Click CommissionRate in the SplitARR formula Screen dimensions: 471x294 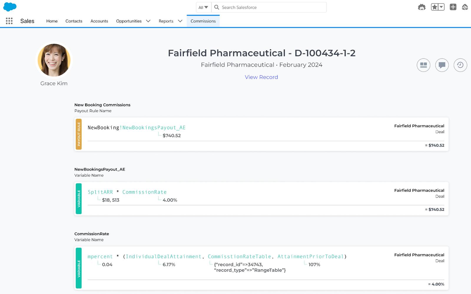(145, 192)
